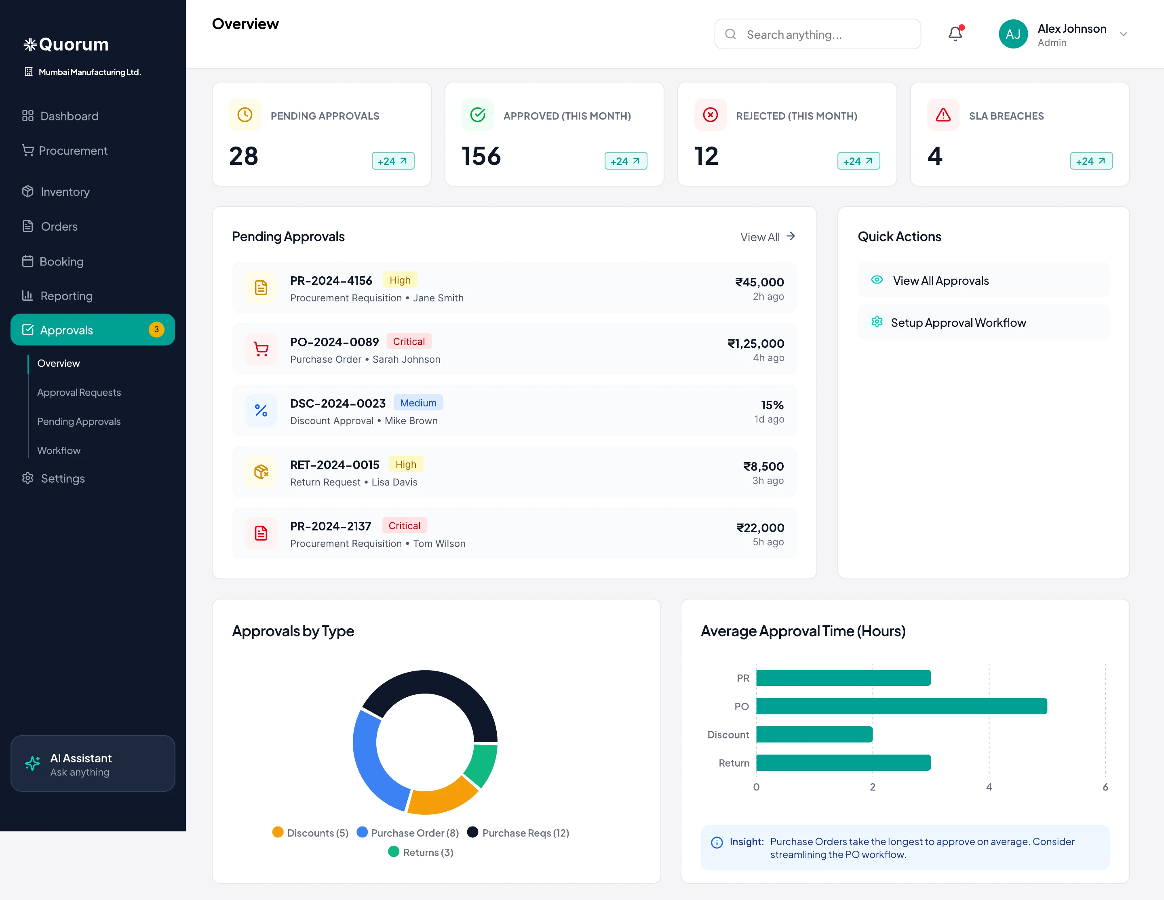Select the Workflow submenu item
The width and height of the screenshot is (1164, 900).
[59, 450]
